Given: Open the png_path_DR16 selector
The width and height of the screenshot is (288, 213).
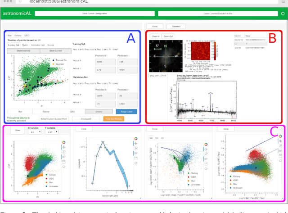Looking at the screenshot, I should pos(158,75).
